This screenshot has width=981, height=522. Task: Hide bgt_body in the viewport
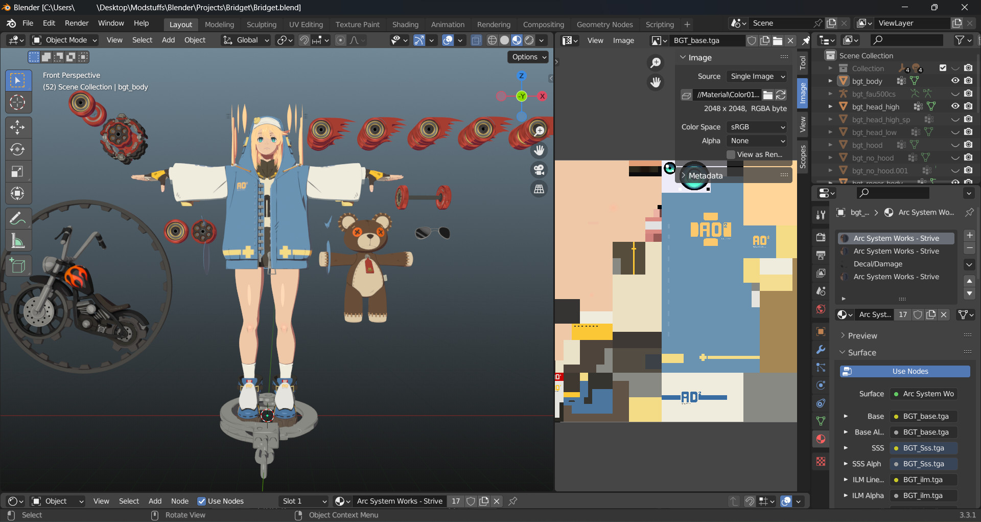[x=955, y=81]
